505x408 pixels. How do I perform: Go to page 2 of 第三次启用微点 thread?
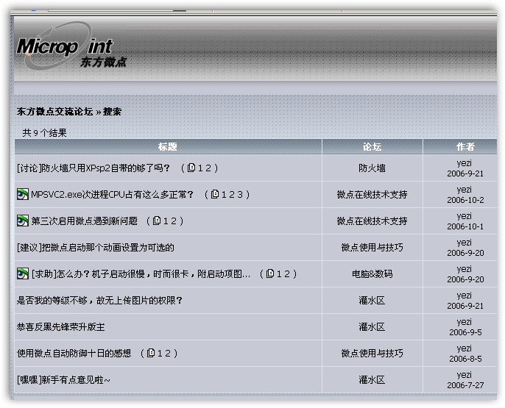[x=174, y=221]
